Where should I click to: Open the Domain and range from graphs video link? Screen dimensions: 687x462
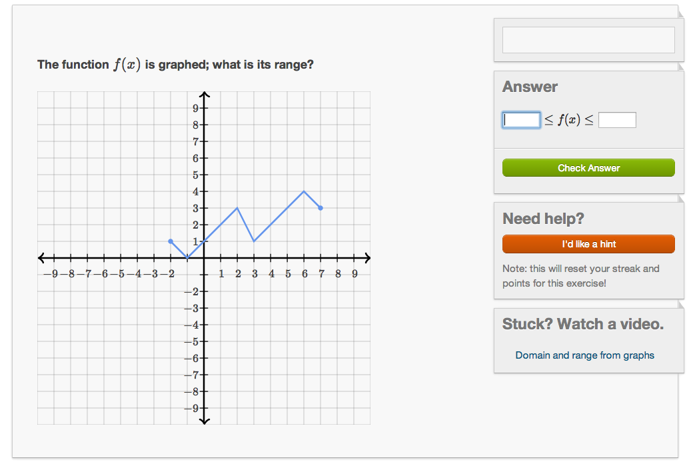tap(584, 355)
